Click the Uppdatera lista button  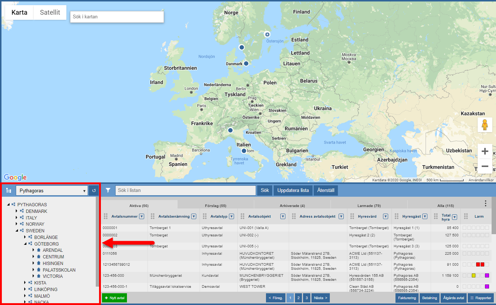coord(293,190)
